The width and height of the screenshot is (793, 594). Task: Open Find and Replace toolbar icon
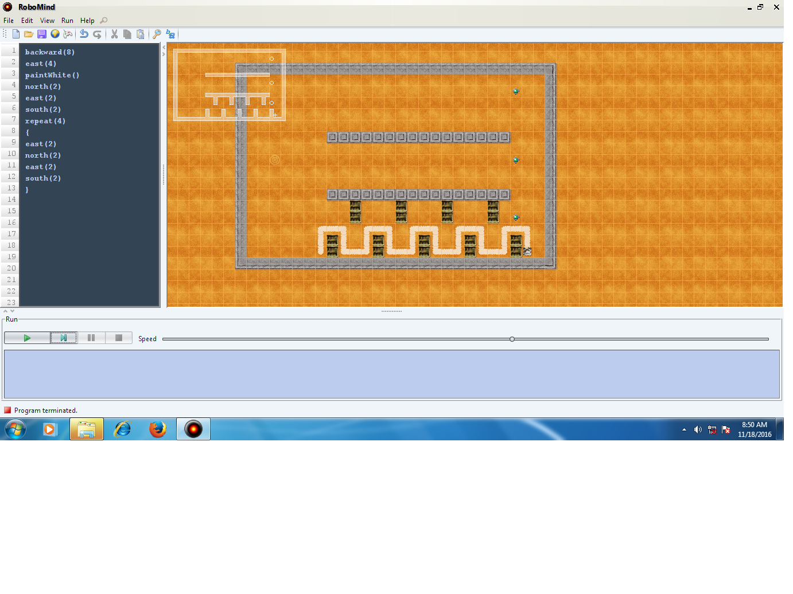pyautogui.click(x=170, y=34)
